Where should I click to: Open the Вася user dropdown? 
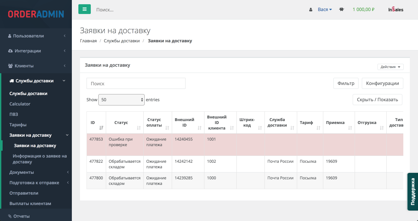(x=325, y=9)
